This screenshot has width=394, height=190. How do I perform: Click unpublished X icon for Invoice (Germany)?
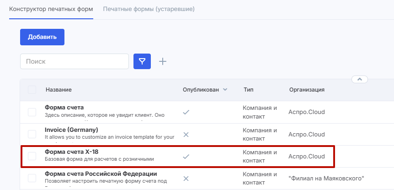186,134
